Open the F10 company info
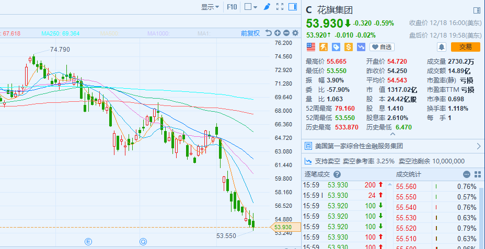 tap(232, 7)
